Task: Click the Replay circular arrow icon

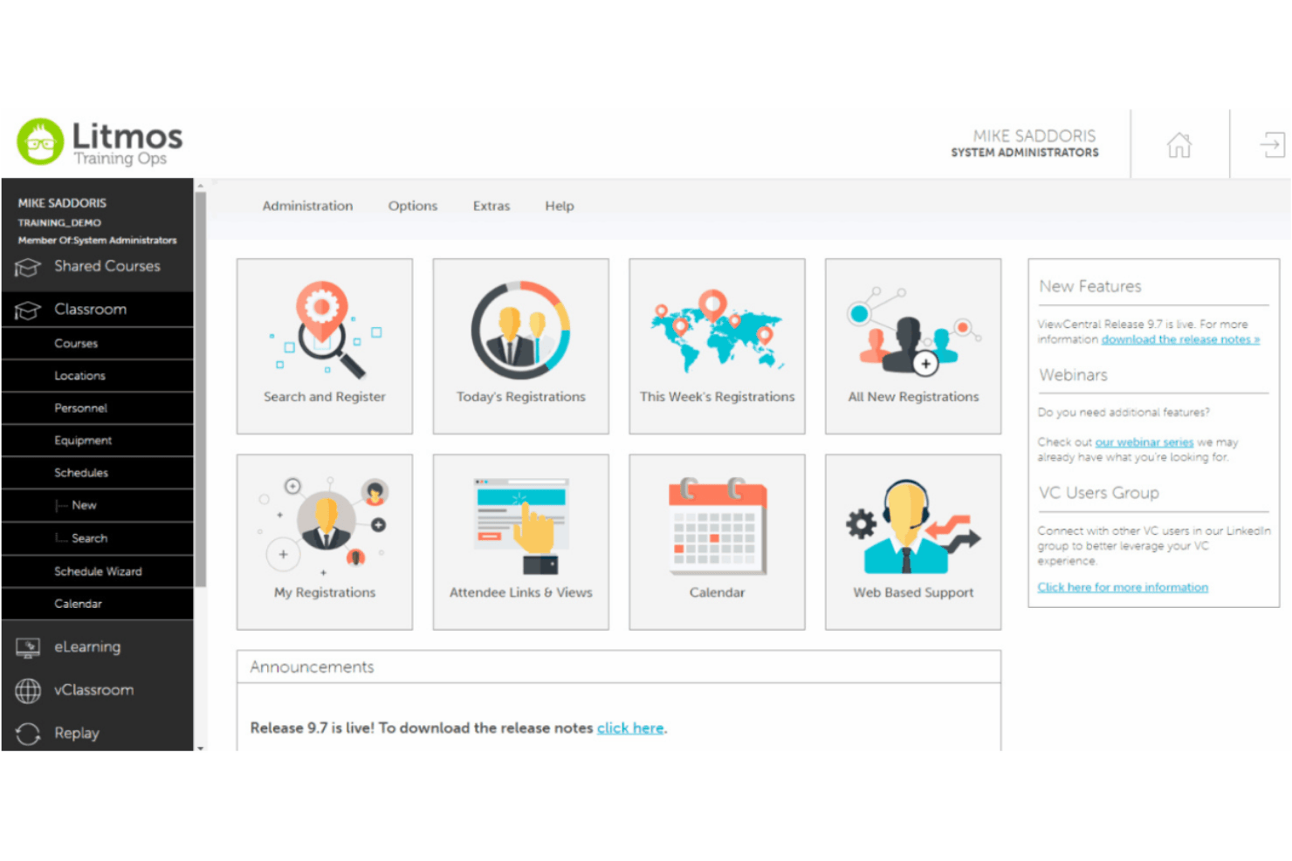Action: click(x=28, y=734)
